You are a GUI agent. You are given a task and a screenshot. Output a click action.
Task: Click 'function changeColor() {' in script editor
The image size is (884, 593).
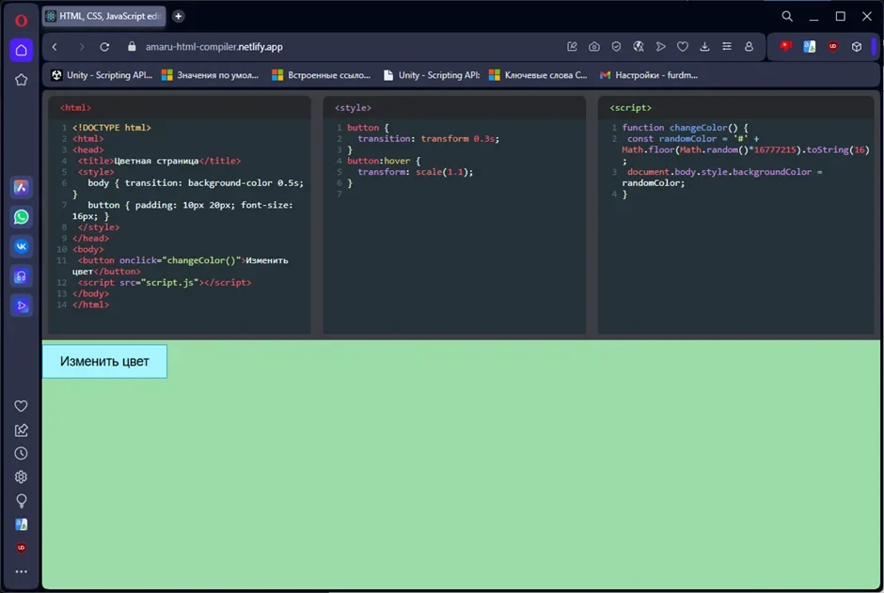click(x=685, y=128)
